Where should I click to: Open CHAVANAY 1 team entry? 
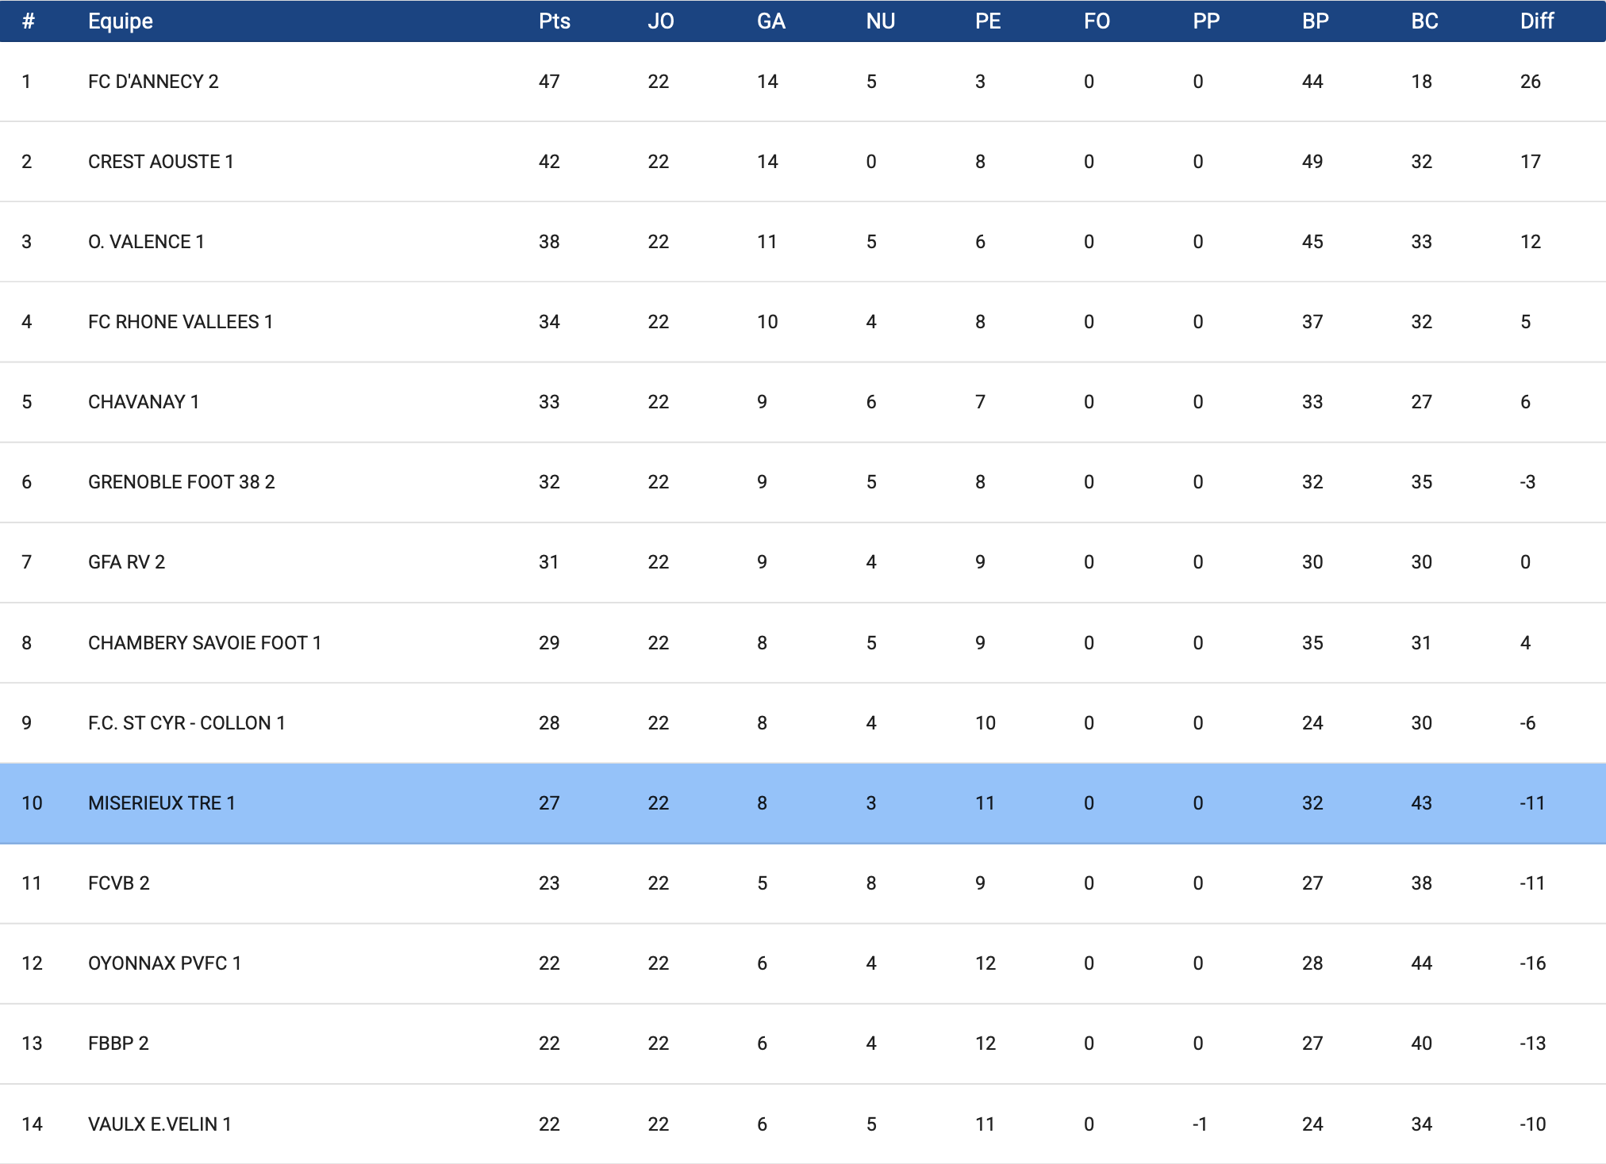pyautogui.click(x=143, y=402)
